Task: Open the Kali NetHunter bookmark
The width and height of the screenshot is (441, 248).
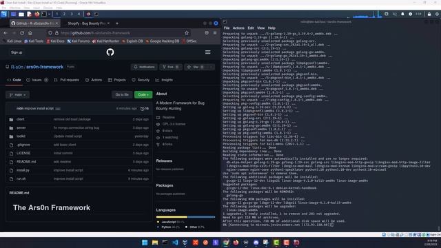Action: [x=105, y=41]
